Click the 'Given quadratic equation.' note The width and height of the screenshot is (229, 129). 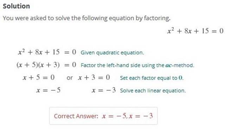click(x=112, y=52)
